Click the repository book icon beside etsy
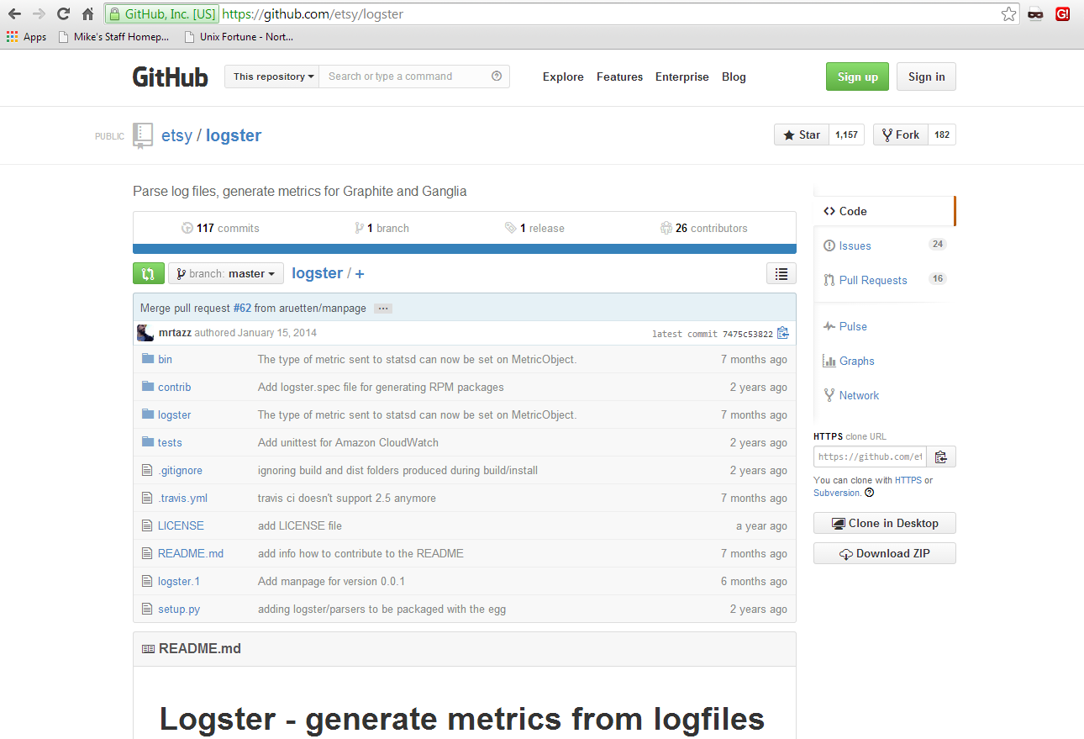 point(143,135)
